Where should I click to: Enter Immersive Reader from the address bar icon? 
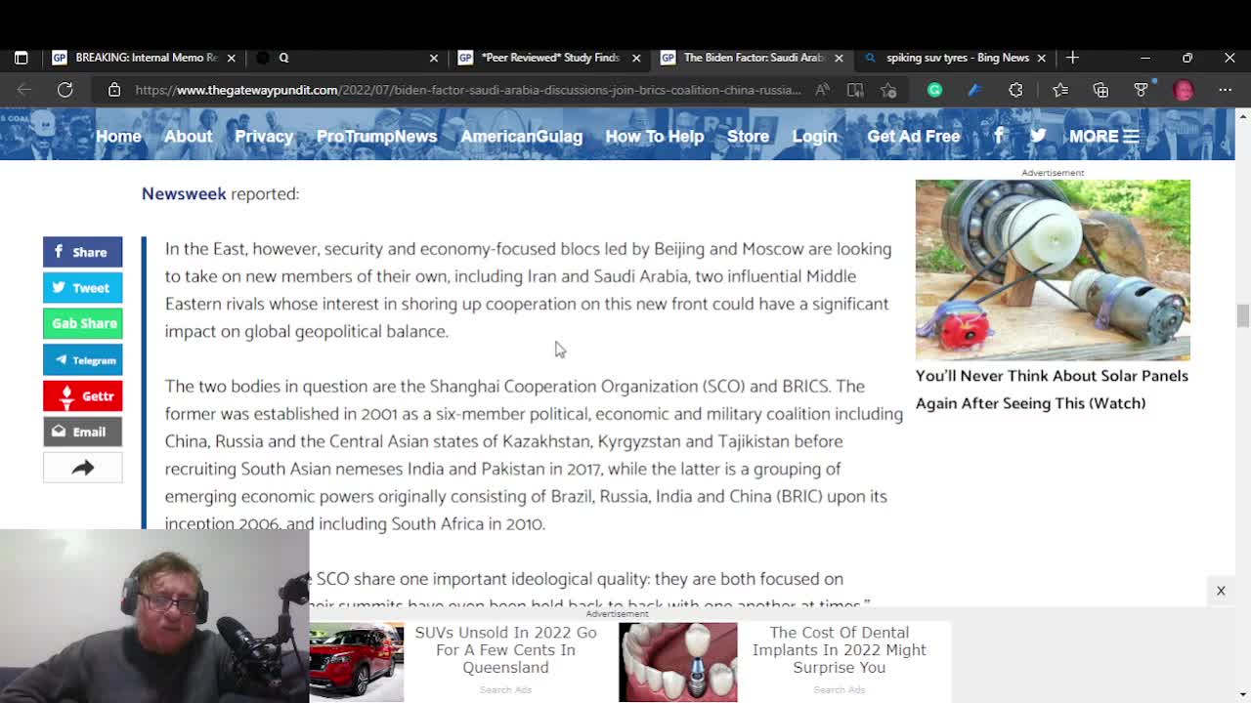pos(855,90)
